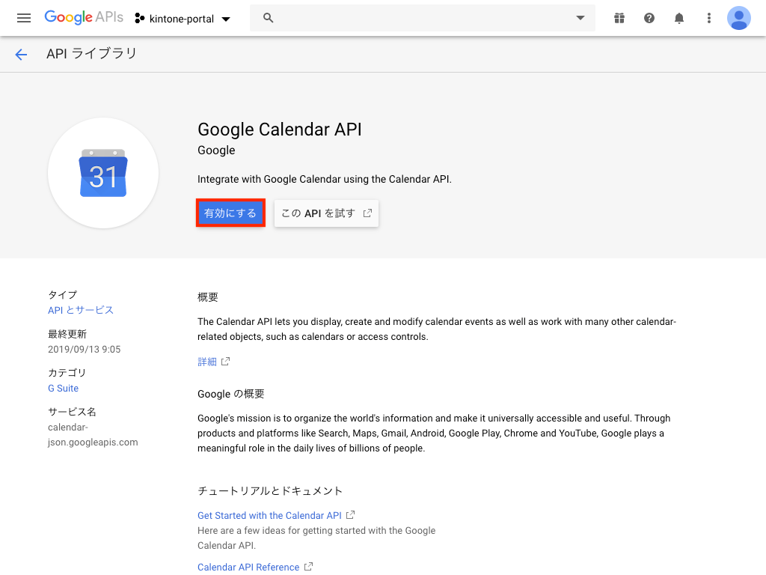Open the gift free trial icon
Image resolution: width=766 pixels, height=575 pixels.
pos(619,18)
